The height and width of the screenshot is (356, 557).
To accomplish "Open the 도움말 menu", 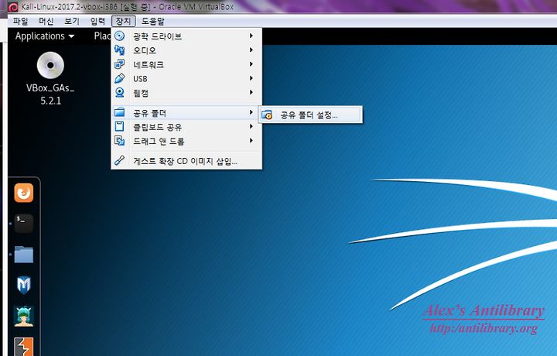I will click(153, 22).
